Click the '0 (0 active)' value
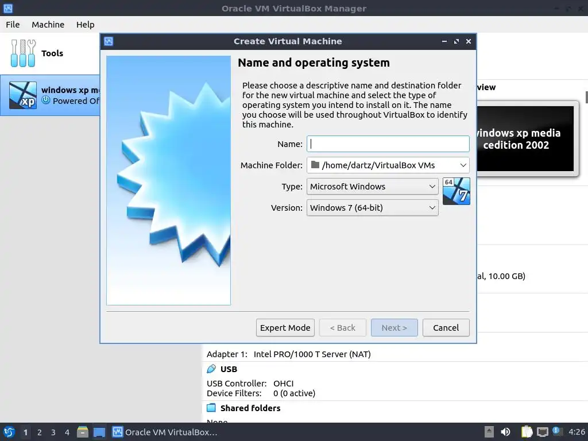588x441 pixels. point(294,393)
